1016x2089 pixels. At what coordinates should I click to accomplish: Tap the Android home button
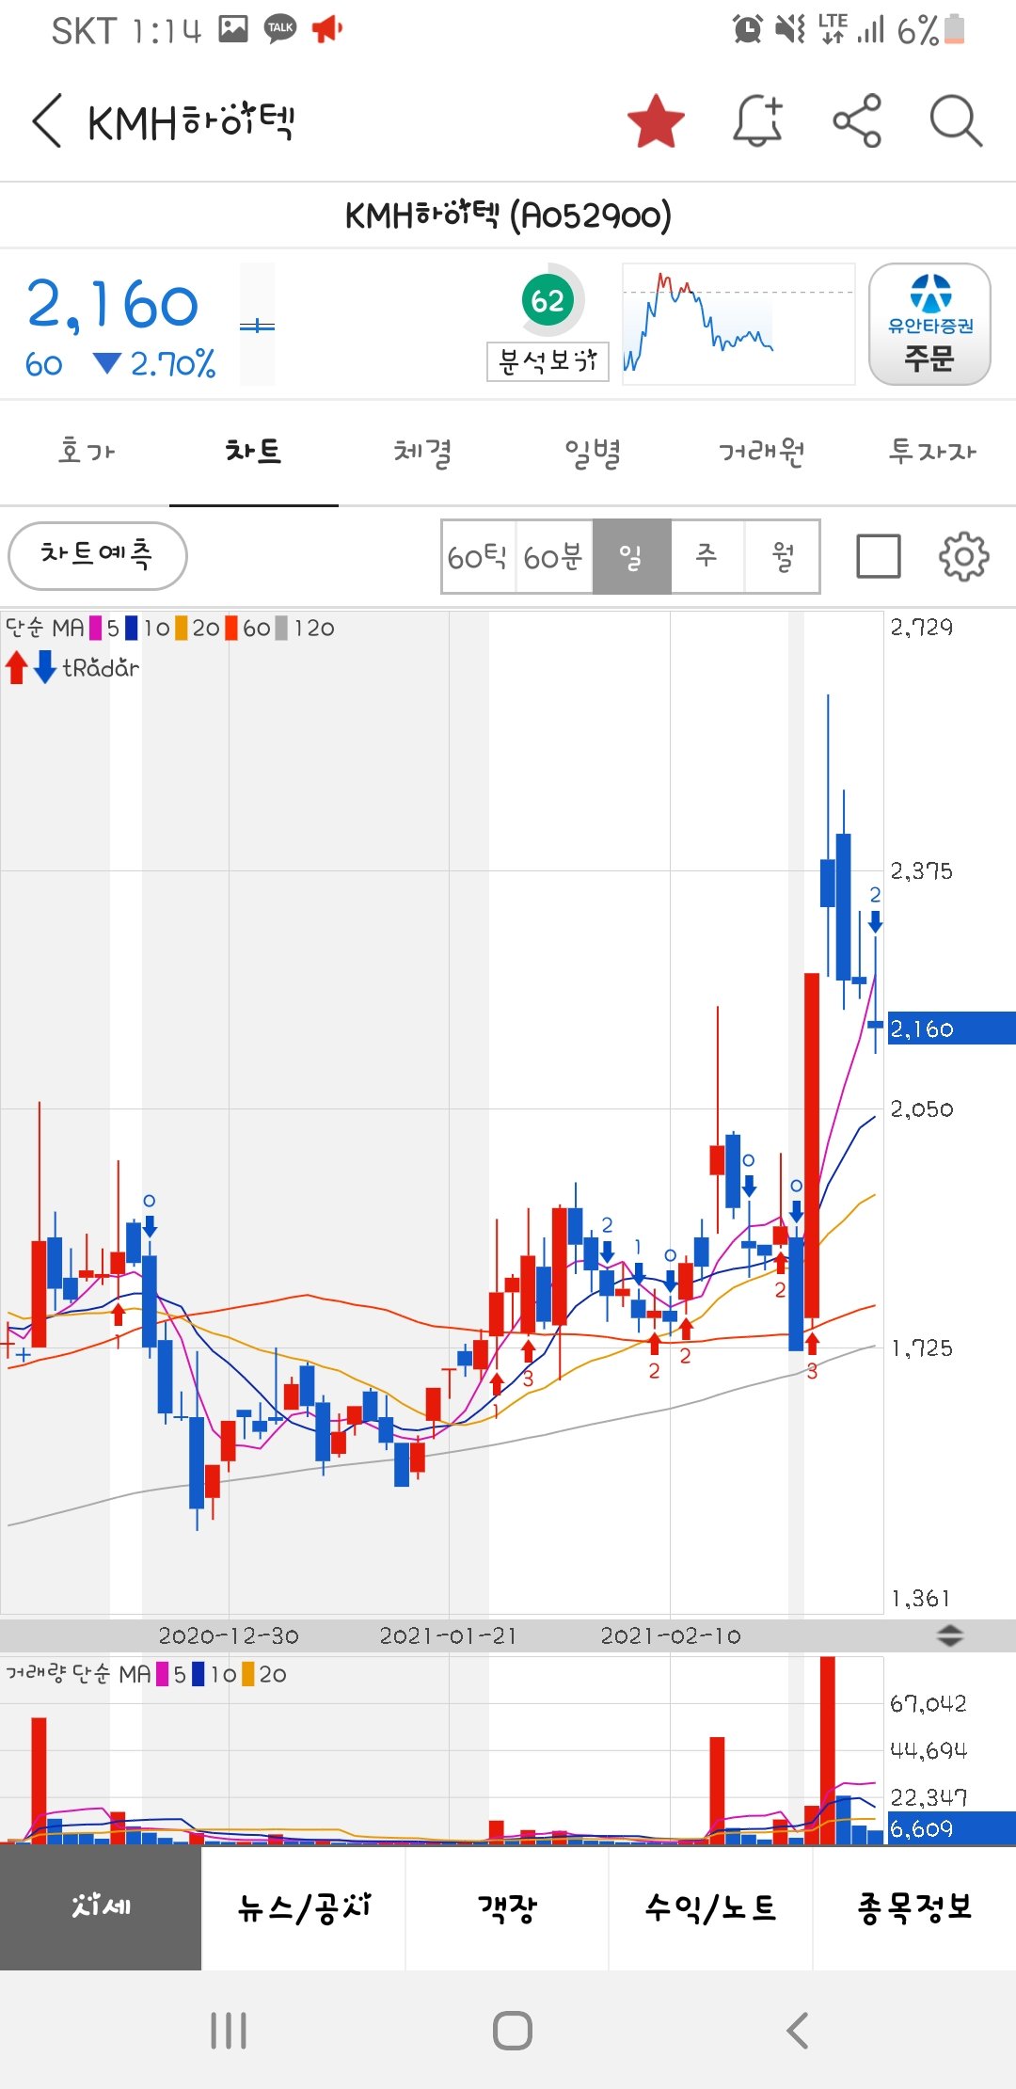[512, 2030]
